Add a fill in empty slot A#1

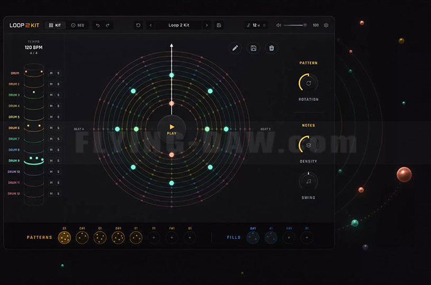click(x=289, y=238)
